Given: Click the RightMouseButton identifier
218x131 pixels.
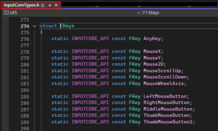Looking at the screenshot, I should point(166,103).
